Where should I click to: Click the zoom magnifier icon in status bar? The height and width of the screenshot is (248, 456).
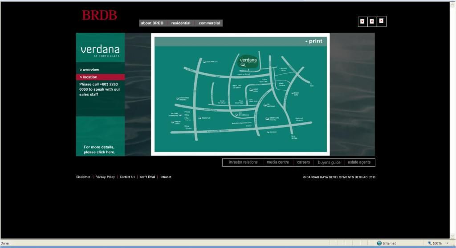click(430, 243)
